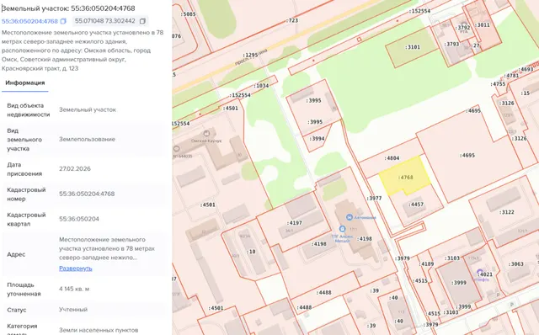Select parcel :4189 on the map

coord(426,264)
